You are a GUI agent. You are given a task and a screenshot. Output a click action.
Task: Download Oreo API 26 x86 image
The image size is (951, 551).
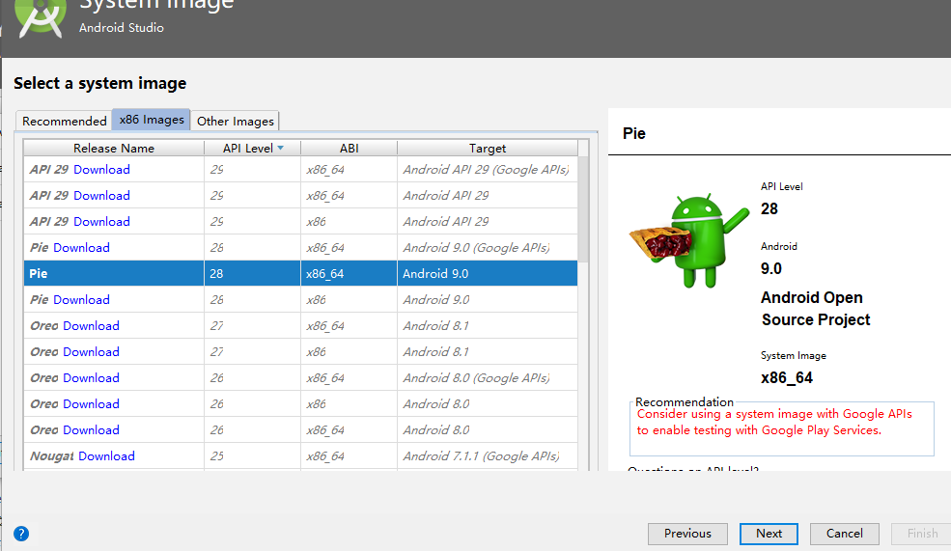click(x=91, y=403)
